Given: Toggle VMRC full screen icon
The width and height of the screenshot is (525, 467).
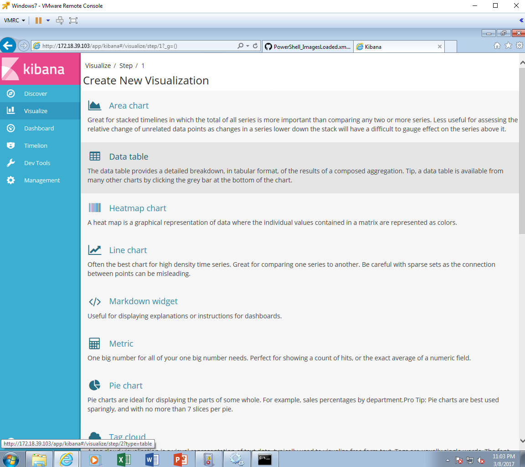Looking at the screenshot, I should (x=73, y=21).
